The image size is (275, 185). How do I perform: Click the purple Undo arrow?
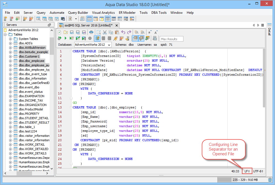tap(123, 32)
